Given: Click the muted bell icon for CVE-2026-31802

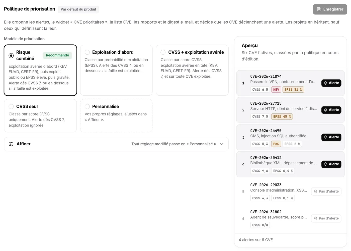Looking at the screenshot, I should tap(315, 218).
